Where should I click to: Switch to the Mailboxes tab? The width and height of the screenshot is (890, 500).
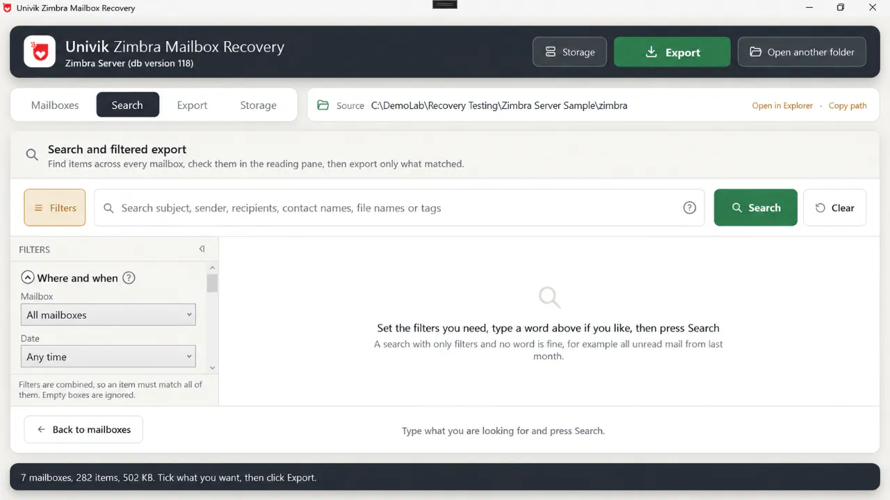coord(55,105)
